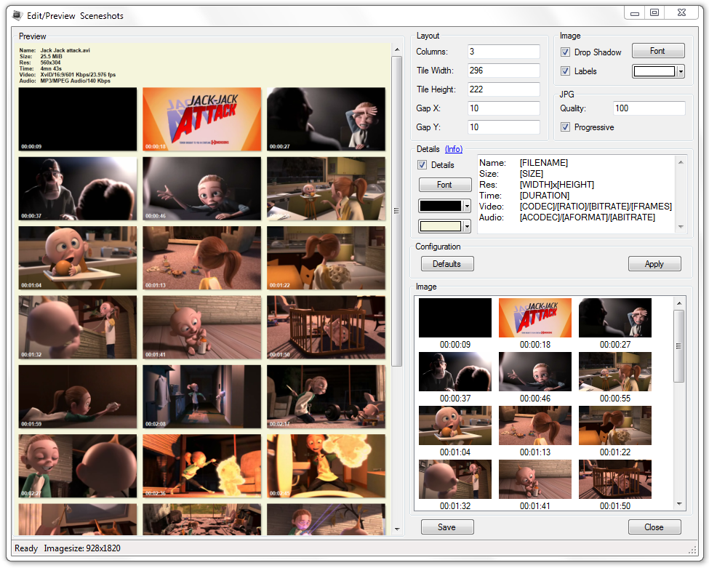Open the Font button in Image group
Screen dimensions: 709x568
[x=658, y=51]
